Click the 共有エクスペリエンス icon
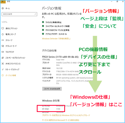This screenshot has height=123, width=125. click(3, 64)
